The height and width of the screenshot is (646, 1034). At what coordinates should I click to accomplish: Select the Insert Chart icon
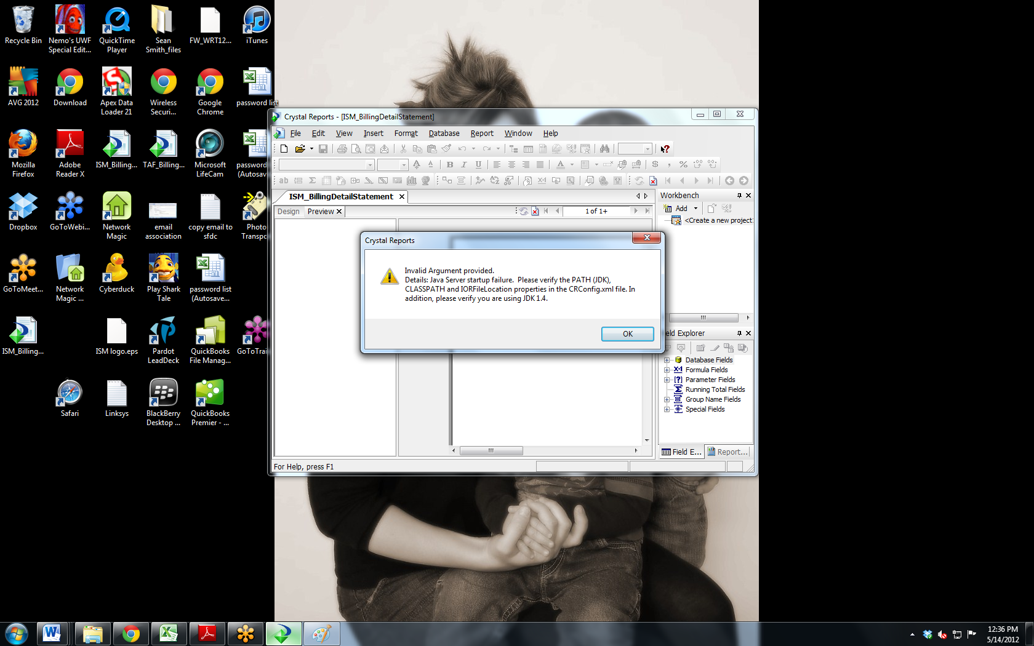(x=411, y=180)
